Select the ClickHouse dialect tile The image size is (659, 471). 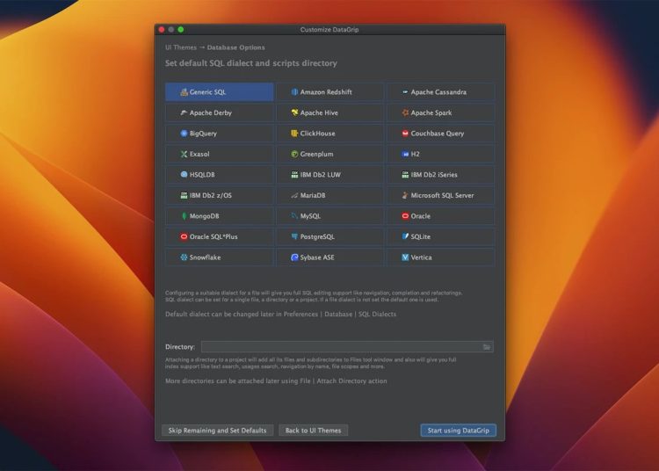click(x=329, y=134)
